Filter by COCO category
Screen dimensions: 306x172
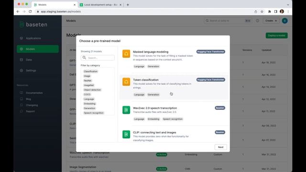[87, 95]
